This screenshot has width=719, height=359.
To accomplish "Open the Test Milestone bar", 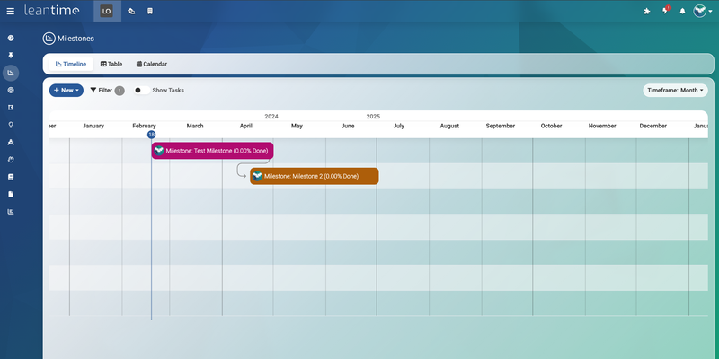I will (x=213, y=151).
